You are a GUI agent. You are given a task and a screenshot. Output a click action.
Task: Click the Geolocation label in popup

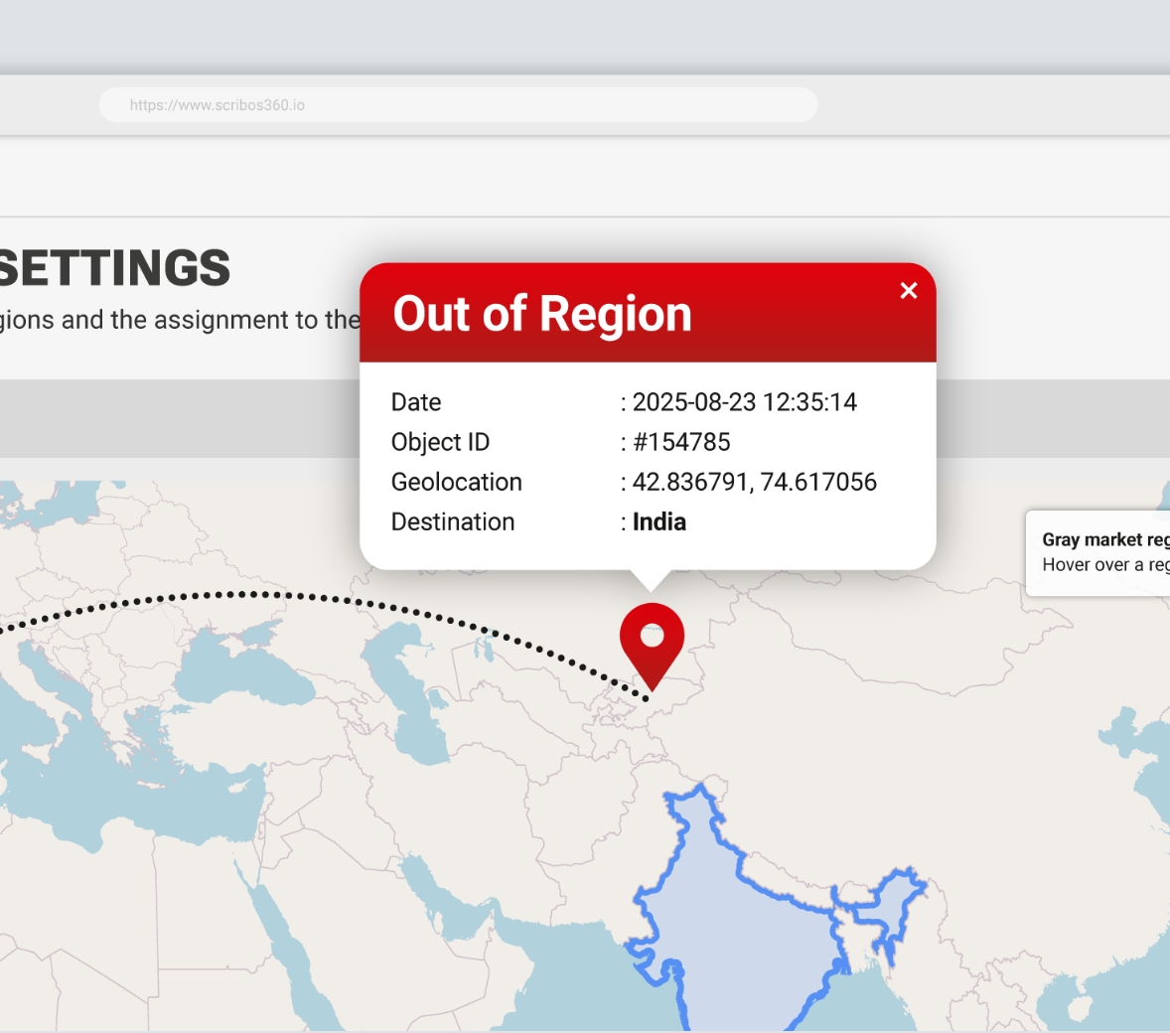click(x=457, y=482)
